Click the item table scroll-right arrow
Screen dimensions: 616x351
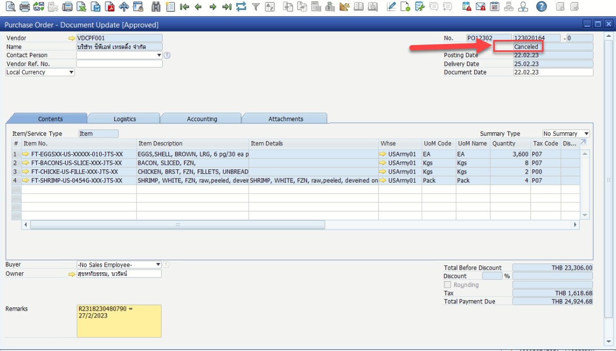[575, 225]
